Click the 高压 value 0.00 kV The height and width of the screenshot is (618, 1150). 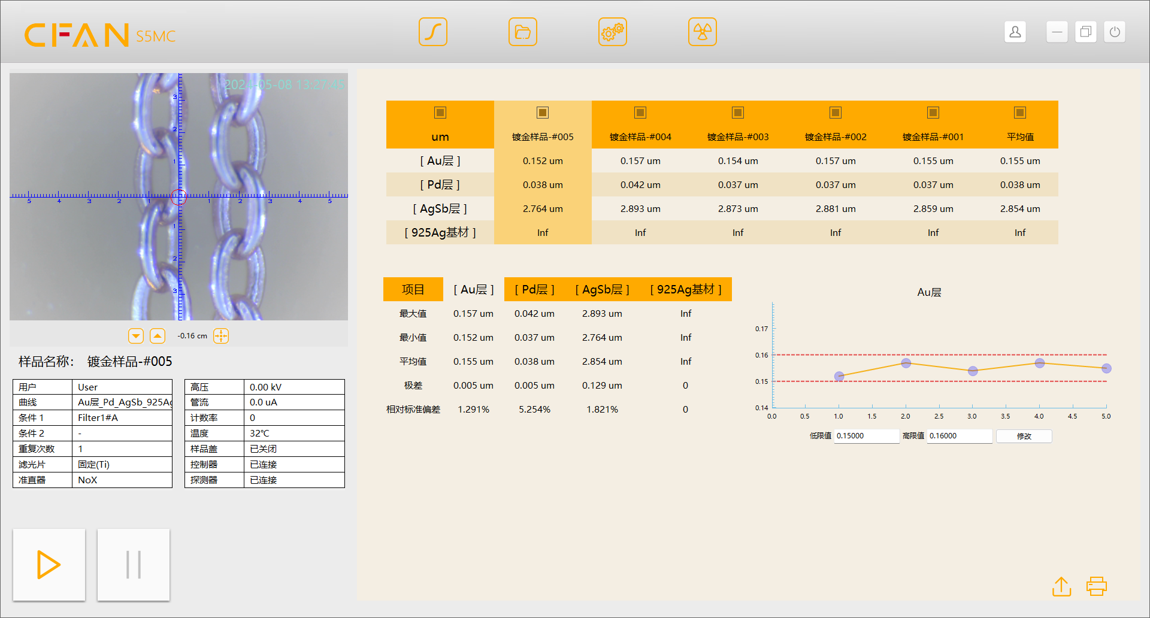(294, 387)
